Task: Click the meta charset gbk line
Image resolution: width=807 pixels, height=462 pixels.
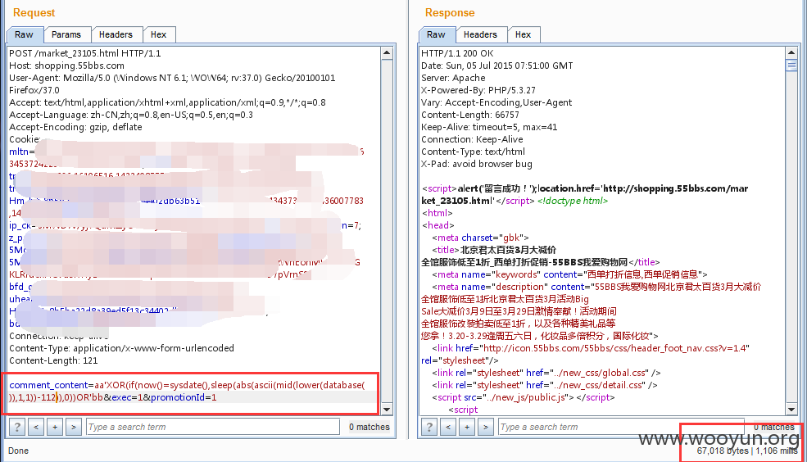Action: tap(480, 238)
